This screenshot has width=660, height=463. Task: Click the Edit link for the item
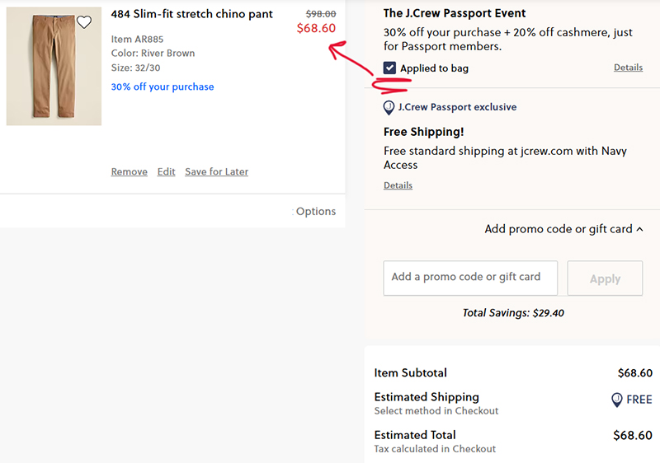coord(167,172)
